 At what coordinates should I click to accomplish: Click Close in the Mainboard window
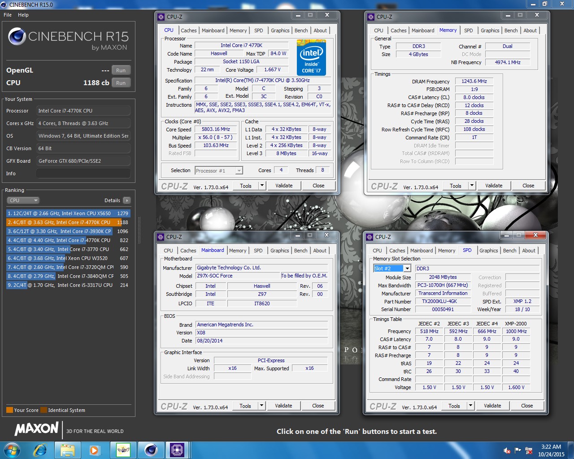click(x=318, y=406)
